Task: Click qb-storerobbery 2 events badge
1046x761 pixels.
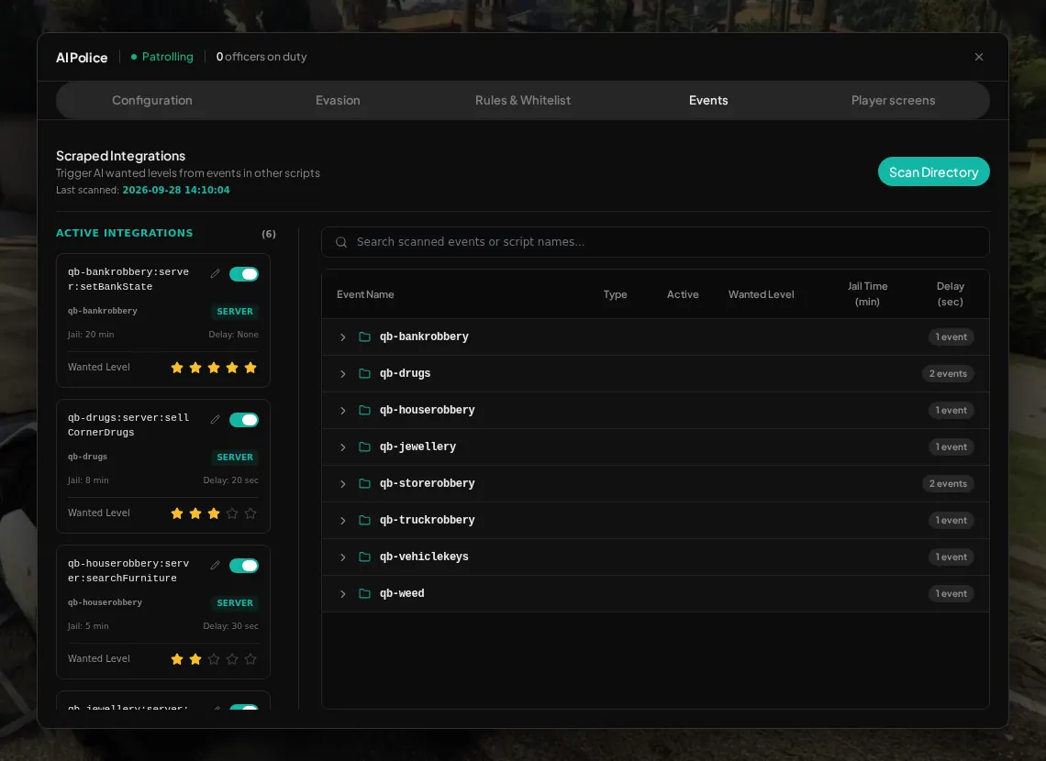Action: pyautogui.click(x=948, y=484)
